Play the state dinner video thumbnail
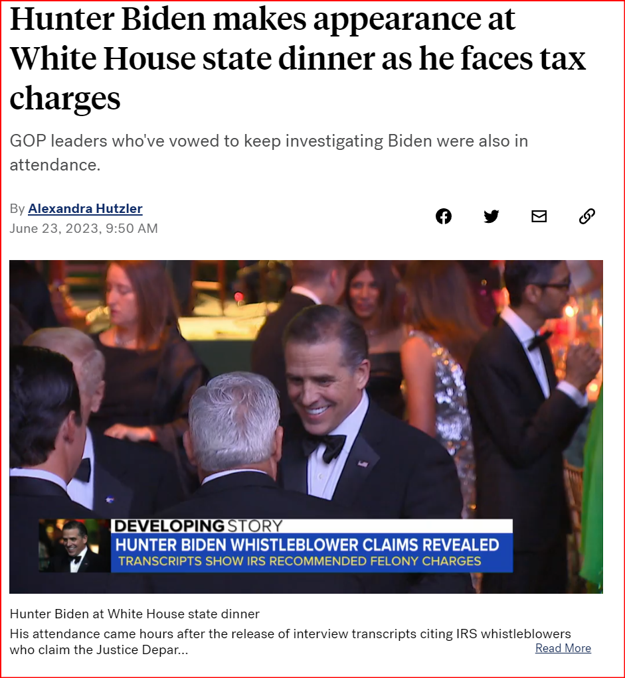Viewport: 625px width, 678px height. (306, 427)
